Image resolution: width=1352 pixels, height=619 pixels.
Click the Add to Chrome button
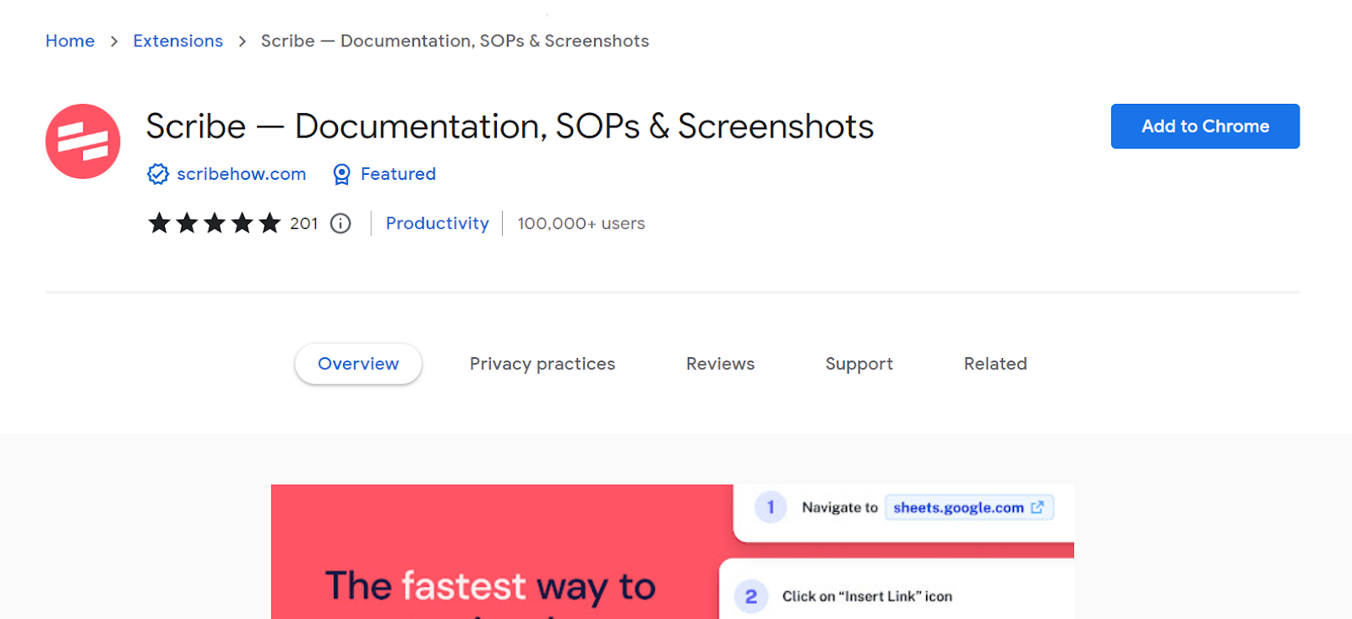tap(1205, 126)
